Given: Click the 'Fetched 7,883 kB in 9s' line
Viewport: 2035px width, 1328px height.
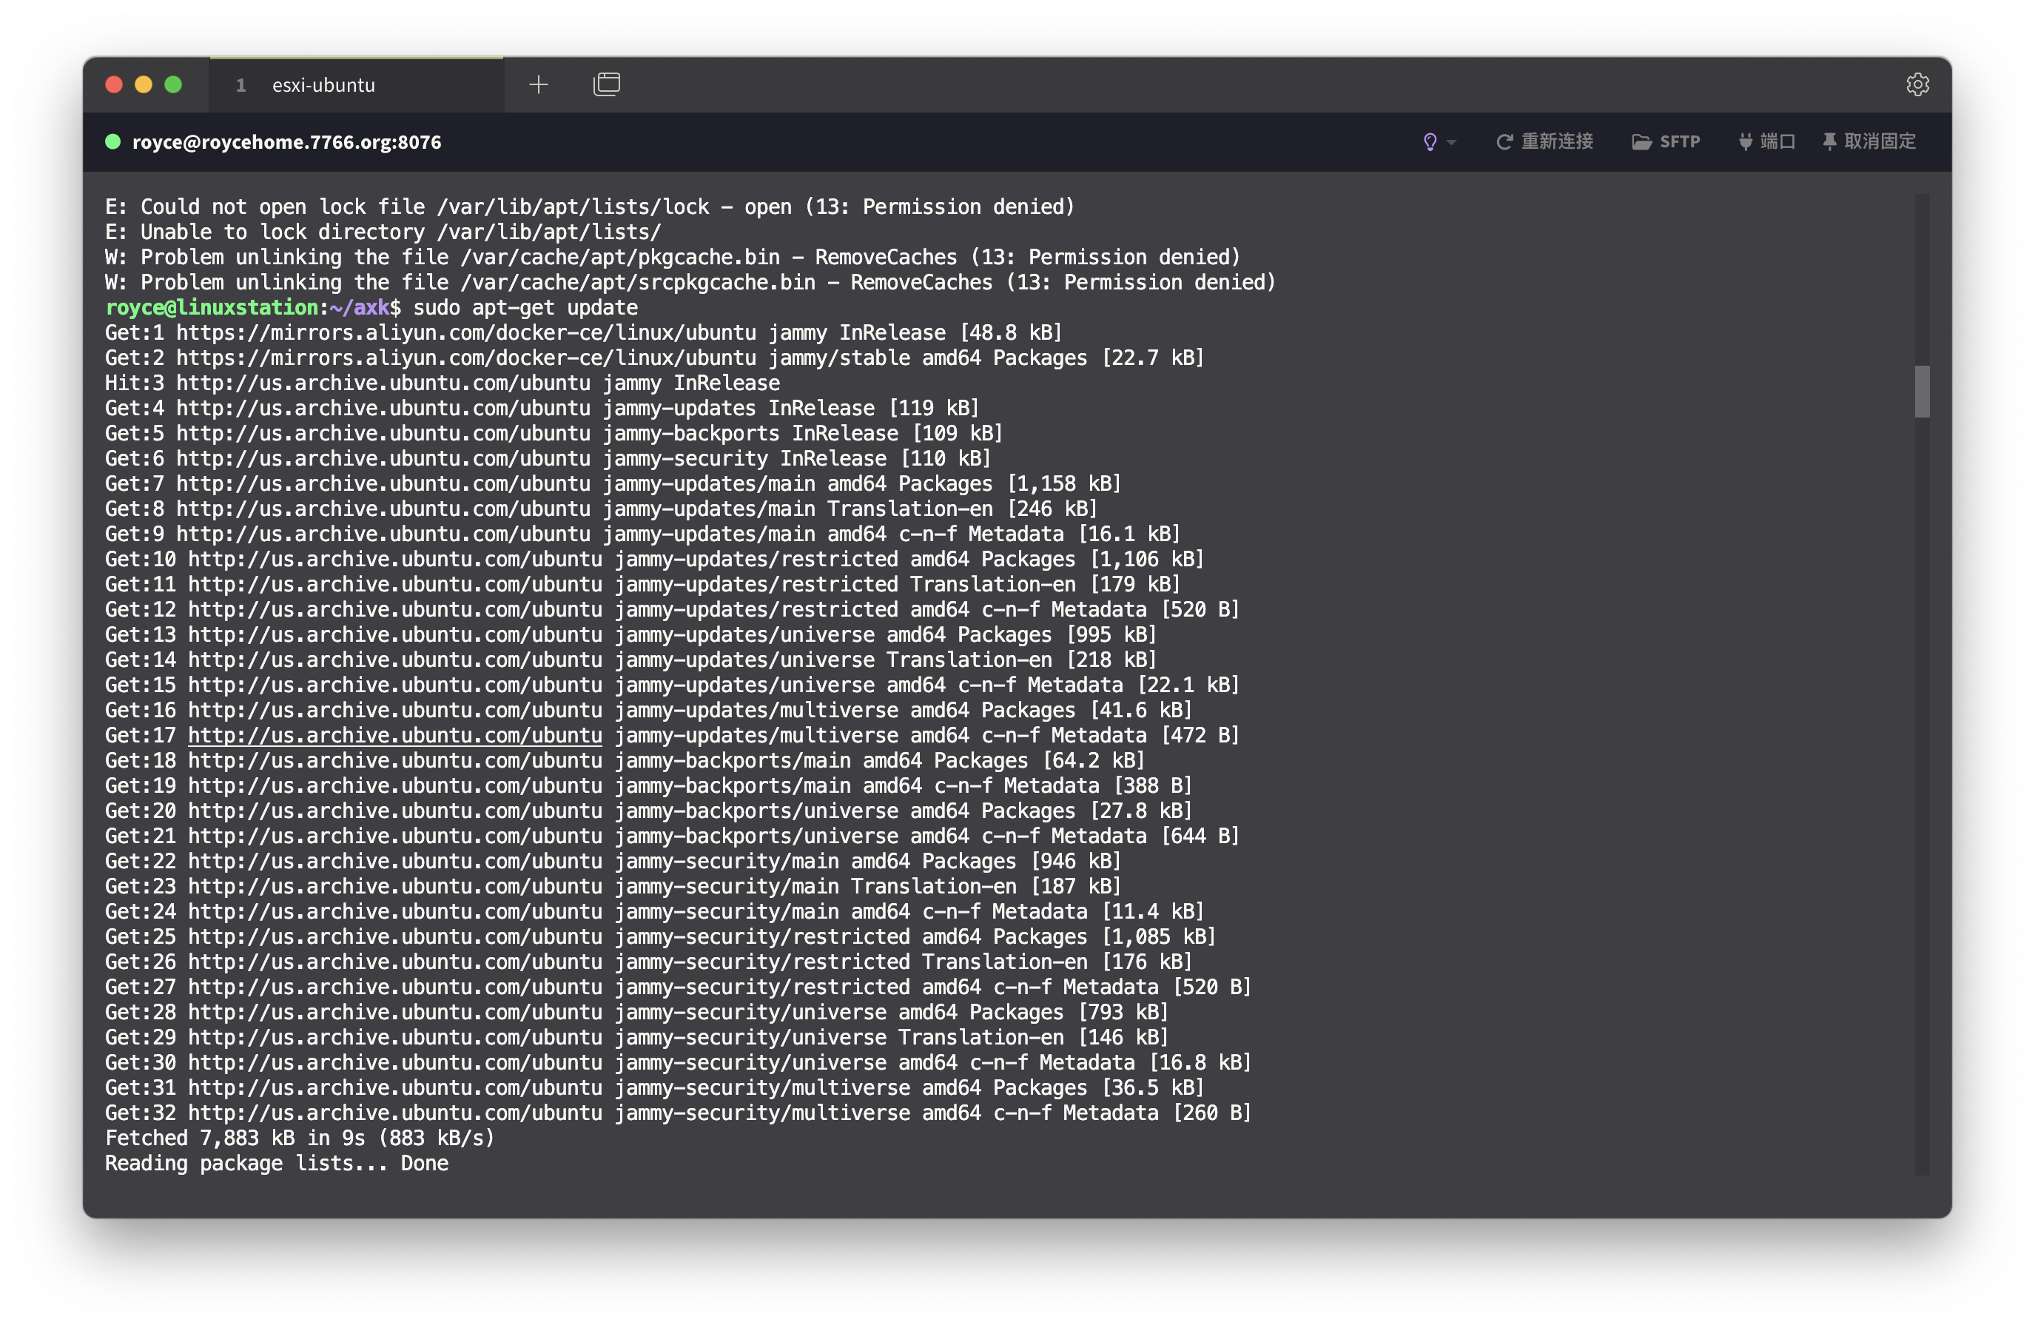Looking at the screenshot, I should click(299, 1138).
